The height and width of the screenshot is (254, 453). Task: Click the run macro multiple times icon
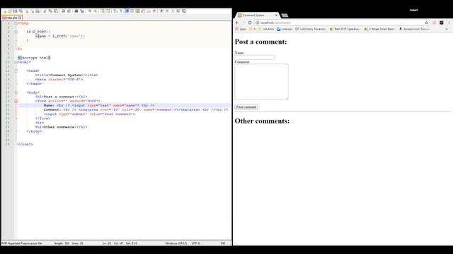click(178, 11)
